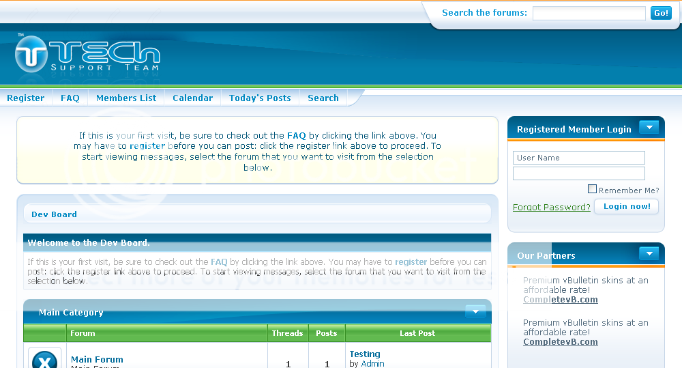View Today's Posts

point(260,98)
